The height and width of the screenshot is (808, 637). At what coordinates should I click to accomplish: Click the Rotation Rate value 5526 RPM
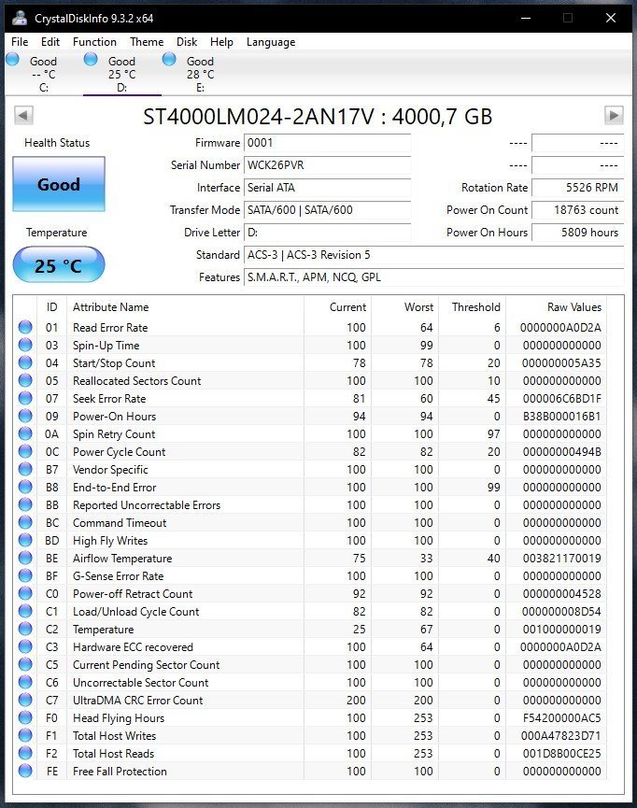pos(578,188)
